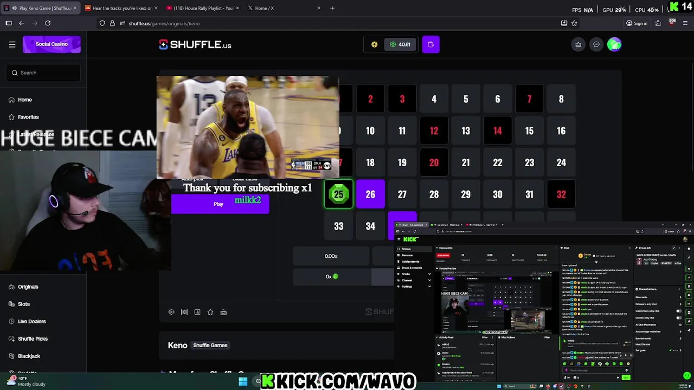Toggle Subscribers-only chat in Kick dashboard
Screen dimensions: 694x390
679,311
